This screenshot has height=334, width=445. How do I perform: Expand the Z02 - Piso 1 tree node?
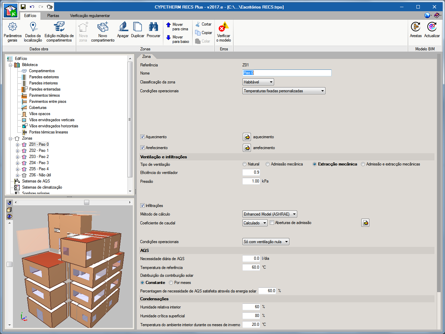pyautogui.click(x=17, y=150)
